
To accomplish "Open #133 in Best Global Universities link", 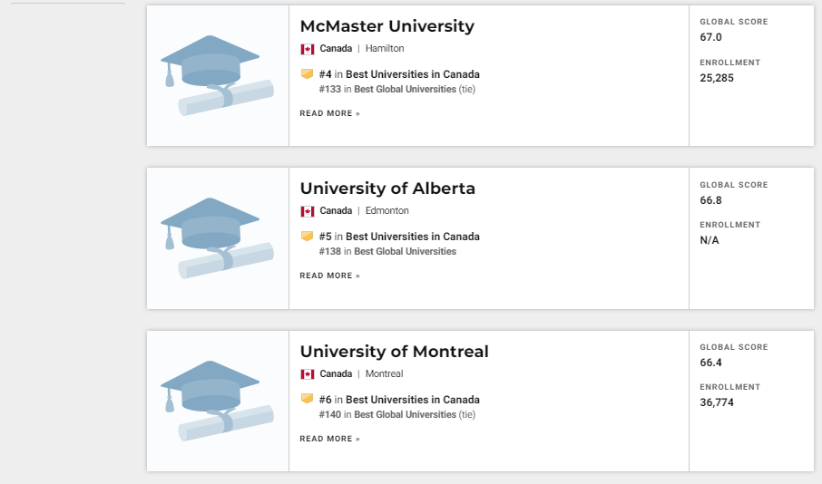I will 387,89.
